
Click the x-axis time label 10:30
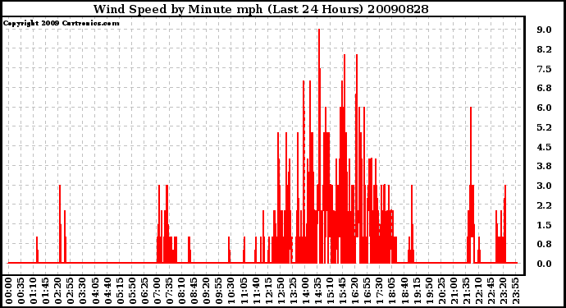click(231, 291)
